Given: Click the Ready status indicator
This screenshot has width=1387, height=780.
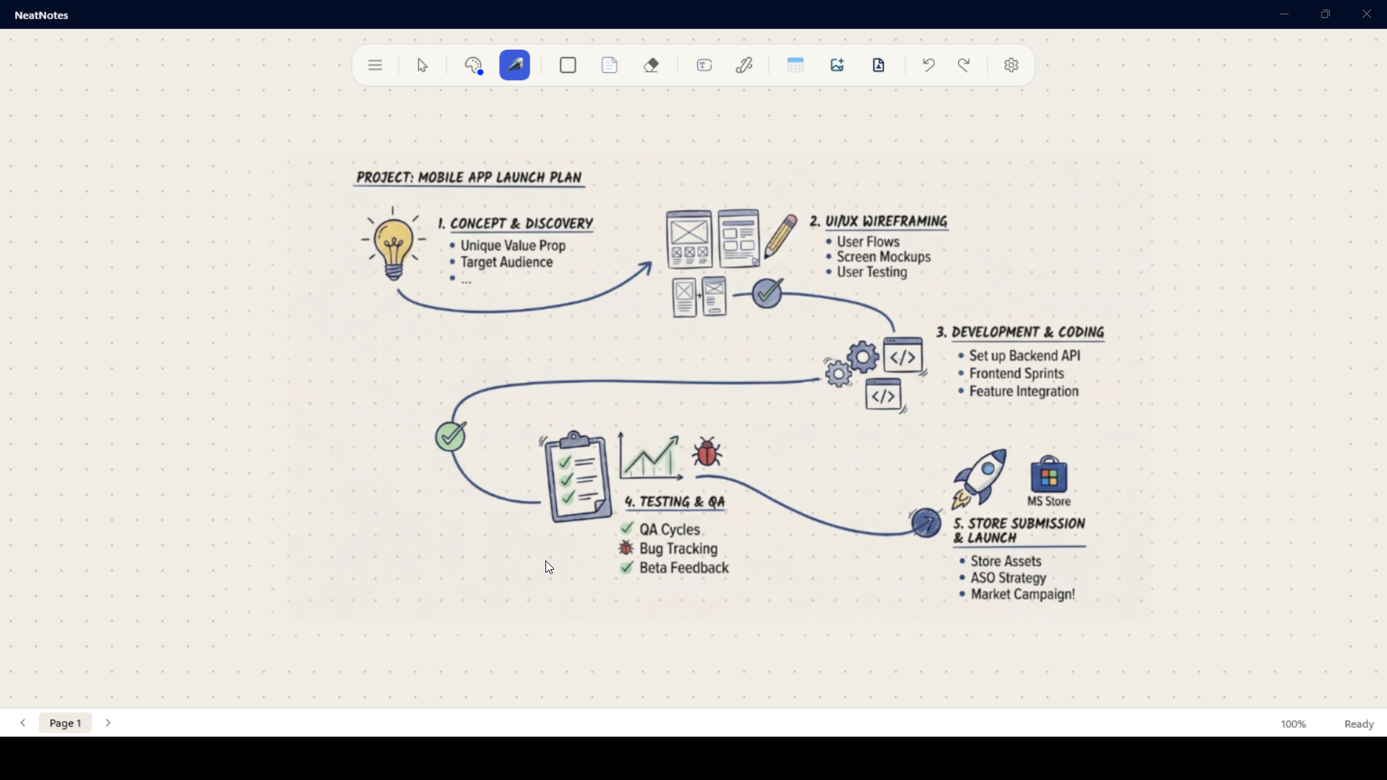Looking at the screenshot, I should click(1358, 724).
